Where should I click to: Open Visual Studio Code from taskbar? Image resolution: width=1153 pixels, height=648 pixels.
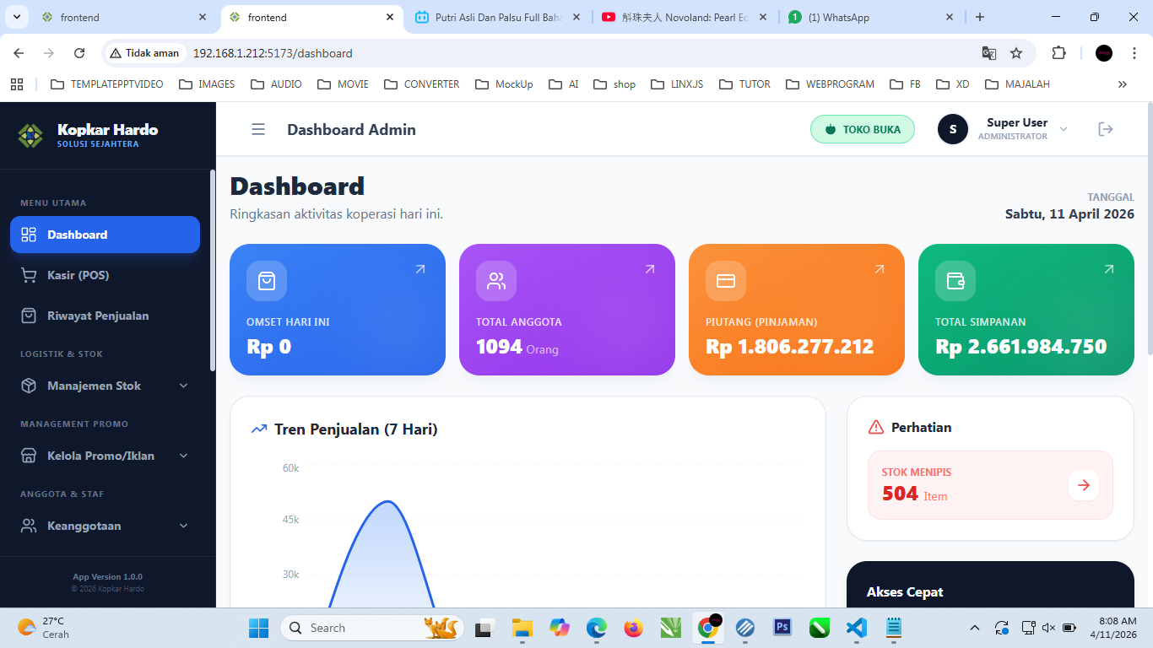click(x=856, y=628)
